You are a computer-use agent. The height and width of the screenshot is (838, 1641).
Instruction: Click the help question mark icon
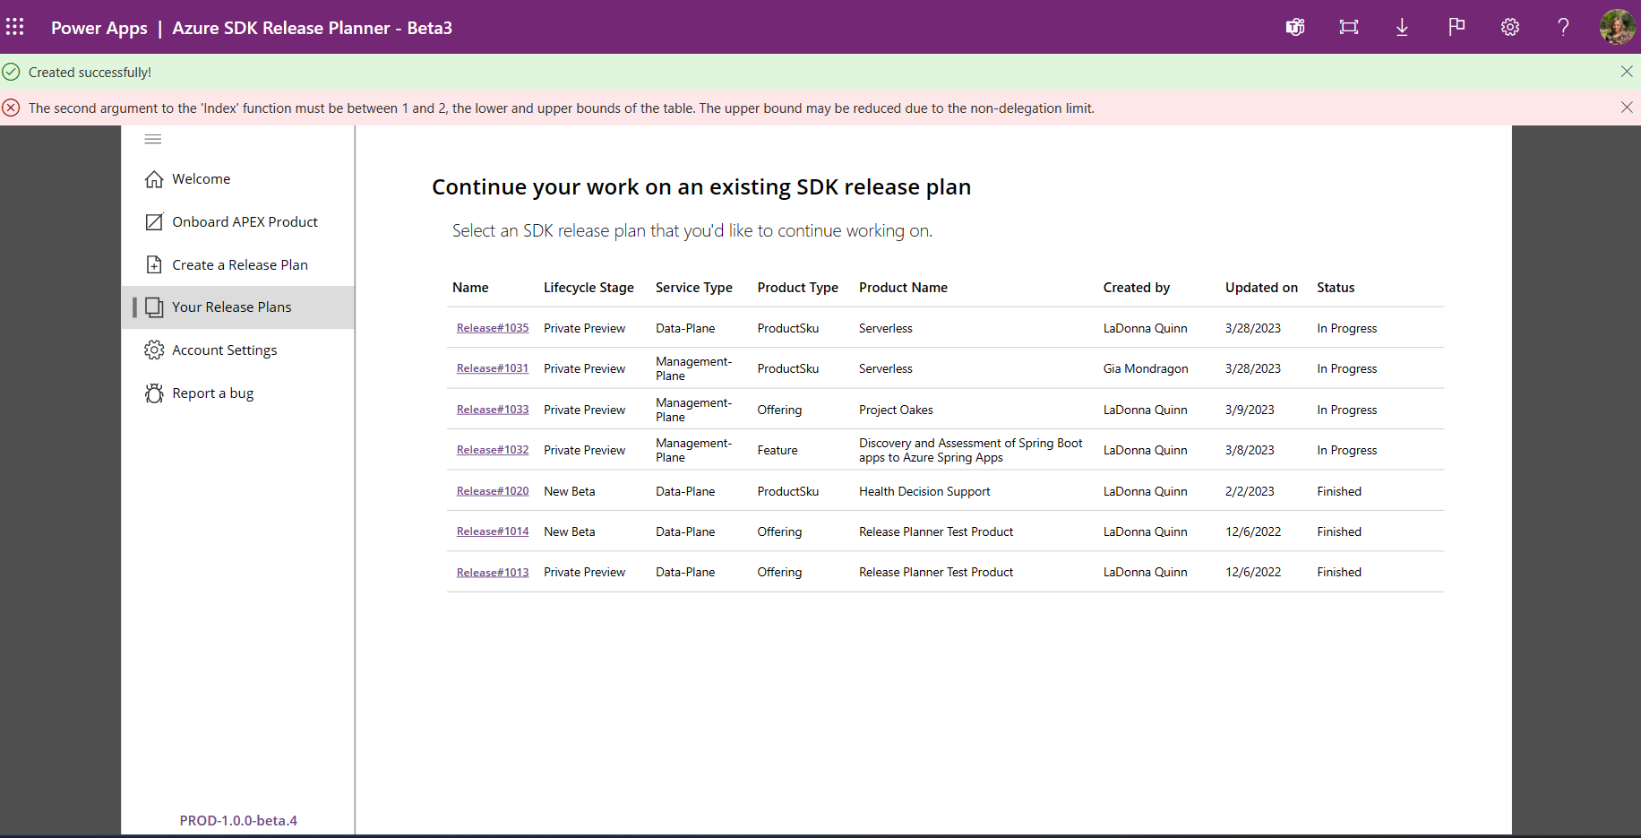pos(1563,27)
